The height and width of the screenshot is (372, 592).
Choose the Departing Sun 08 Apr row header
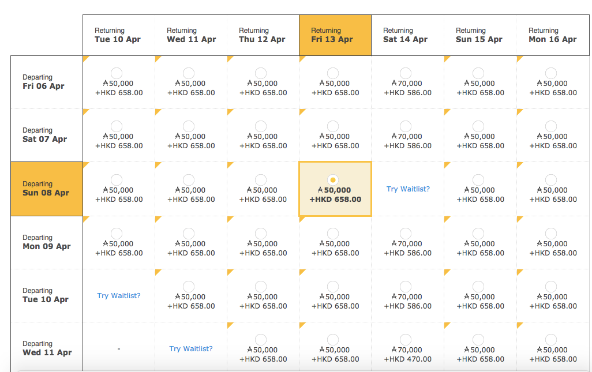tap(46, 189)
